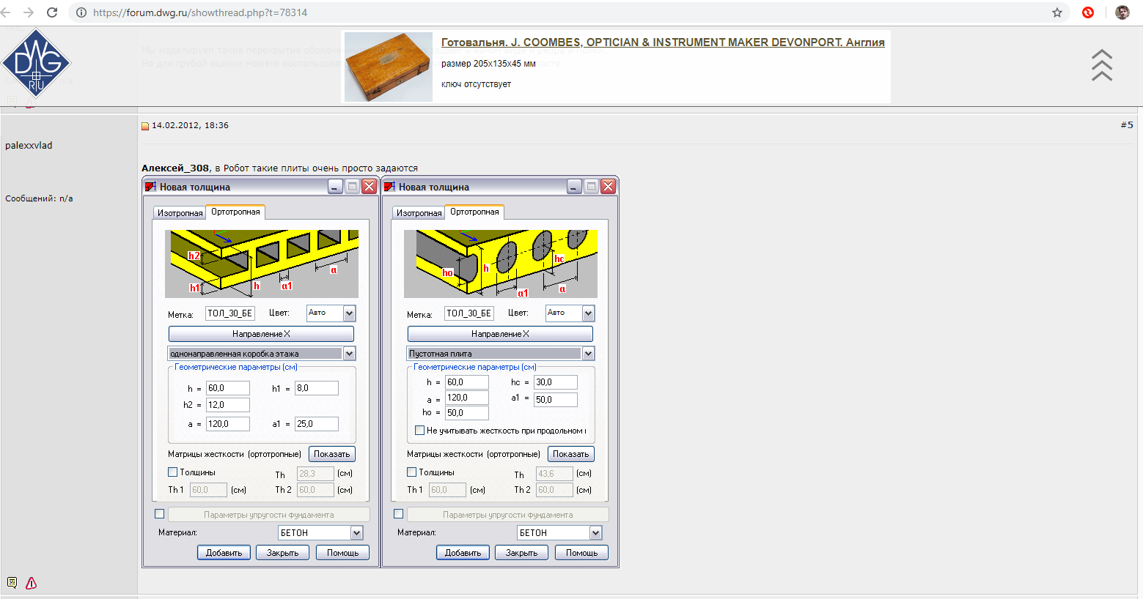Open the Цвет Авто dropdown in the left dialog

[349, 313]
